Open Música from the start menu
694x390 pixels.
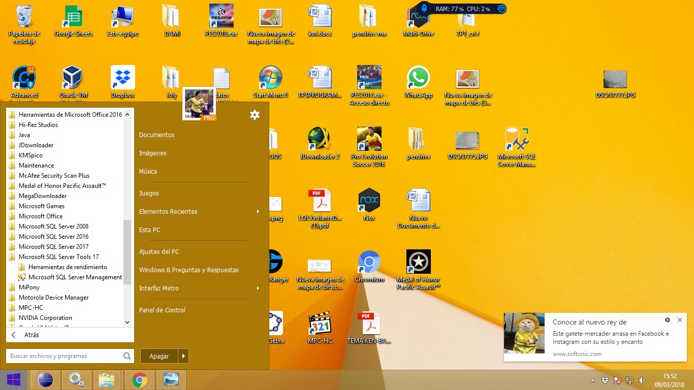[x=148, y=172]
